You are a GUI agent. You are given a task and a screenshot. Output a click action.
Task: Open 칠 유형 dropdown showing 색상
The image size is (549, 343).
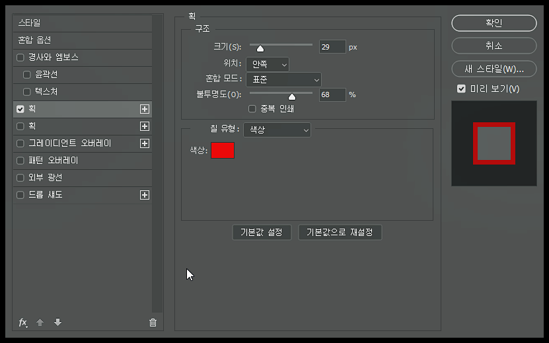point(277,130)
